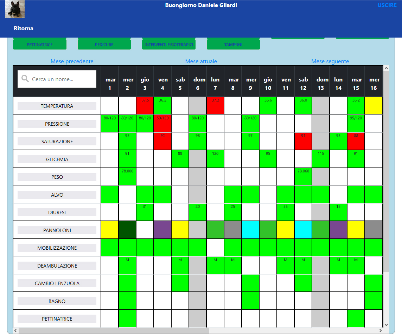Open the SATURAZIONE row label

coord(57,142)
